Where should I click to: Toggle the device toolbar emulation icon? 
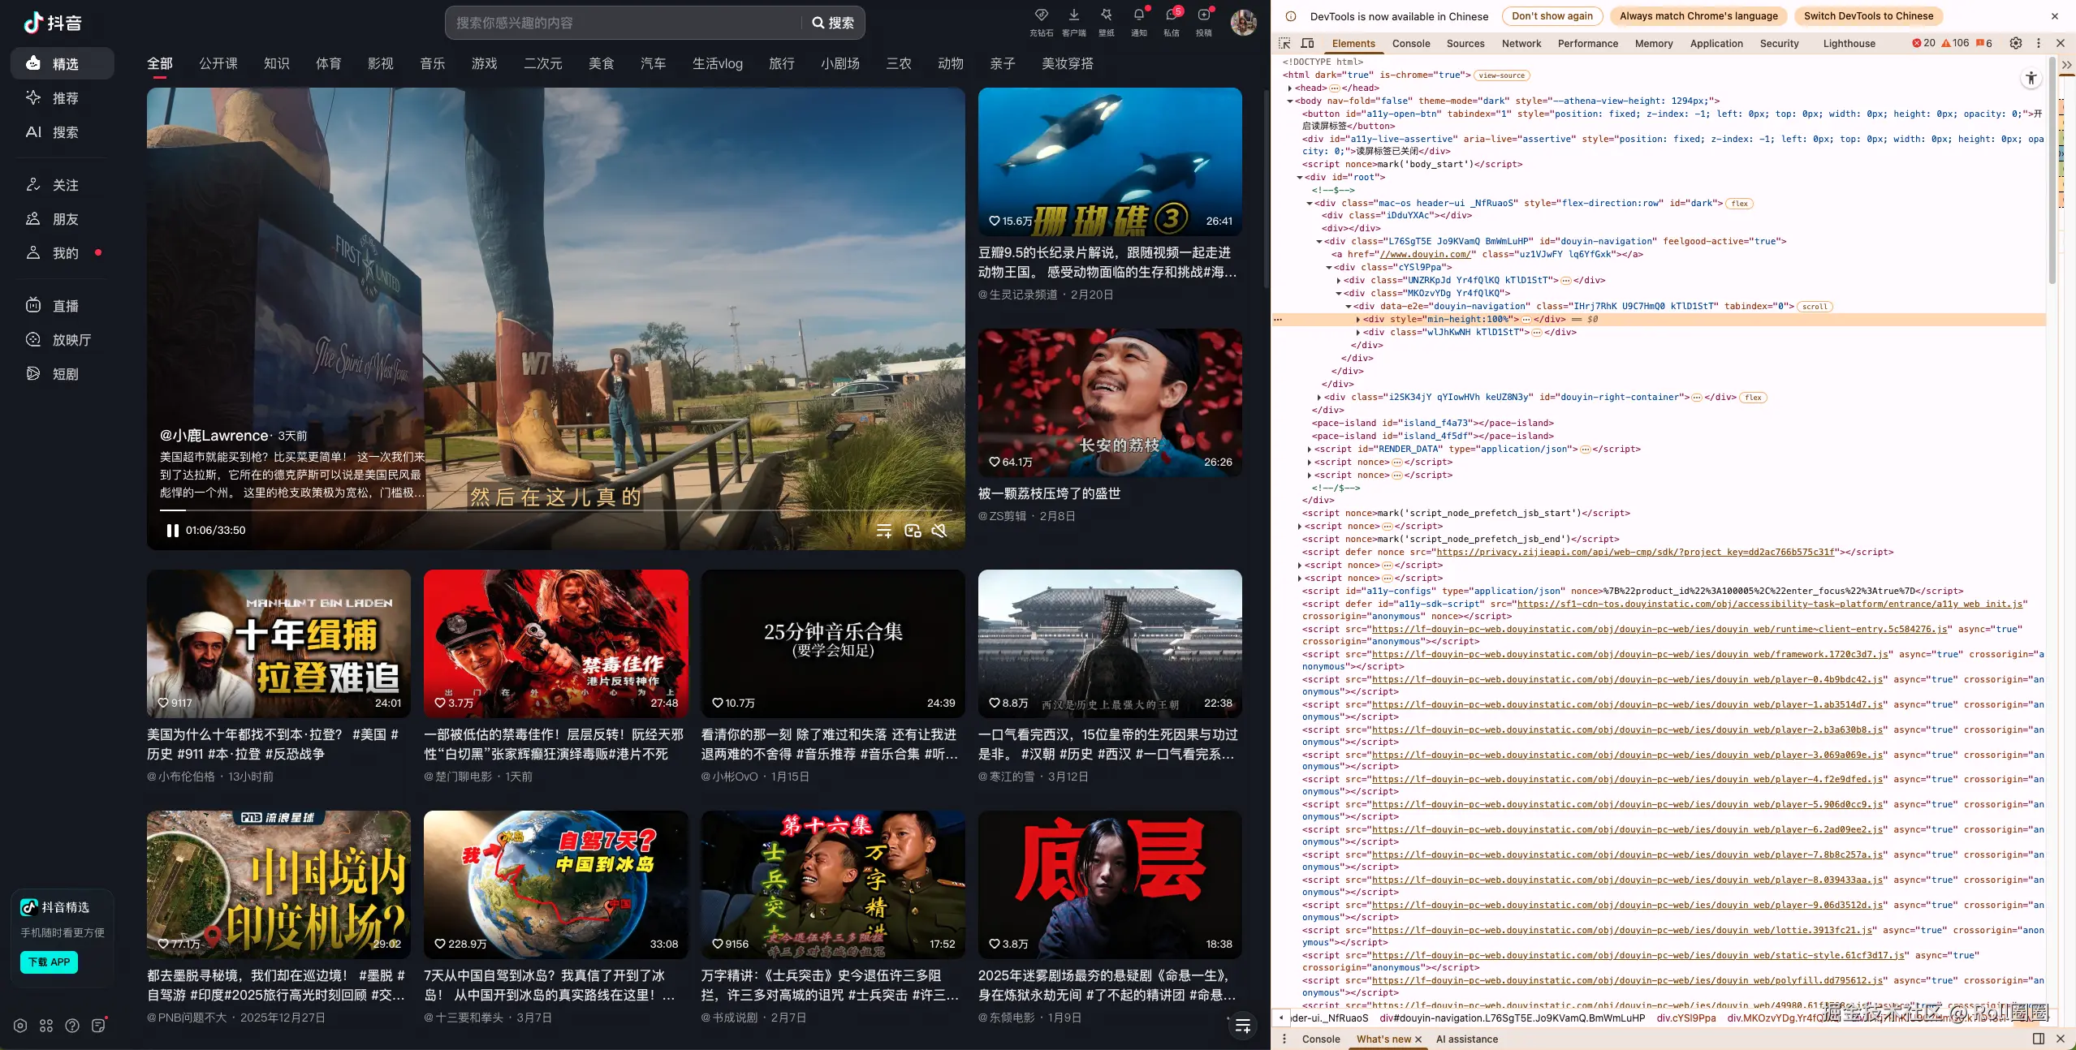click(x=1307, y=43)
